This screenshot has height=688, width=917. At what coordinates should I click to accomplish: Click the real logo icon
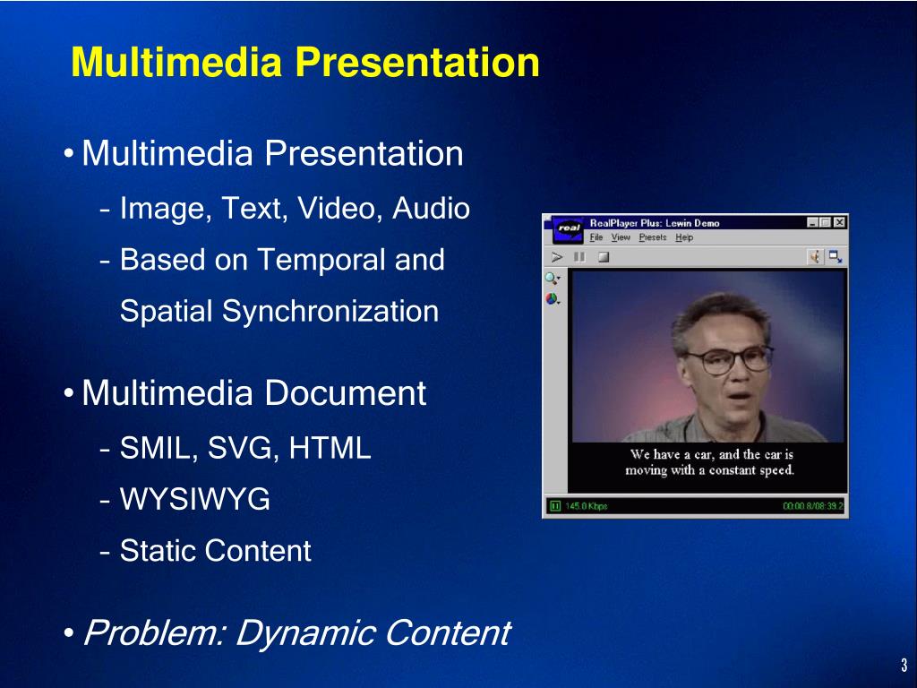[568, 228]
